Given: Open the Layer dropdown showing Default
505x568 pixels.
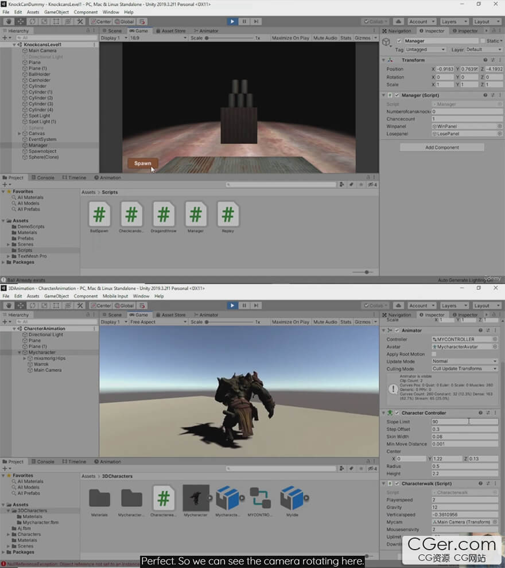Looking at the screenshot, I should [x=484, y=49].
